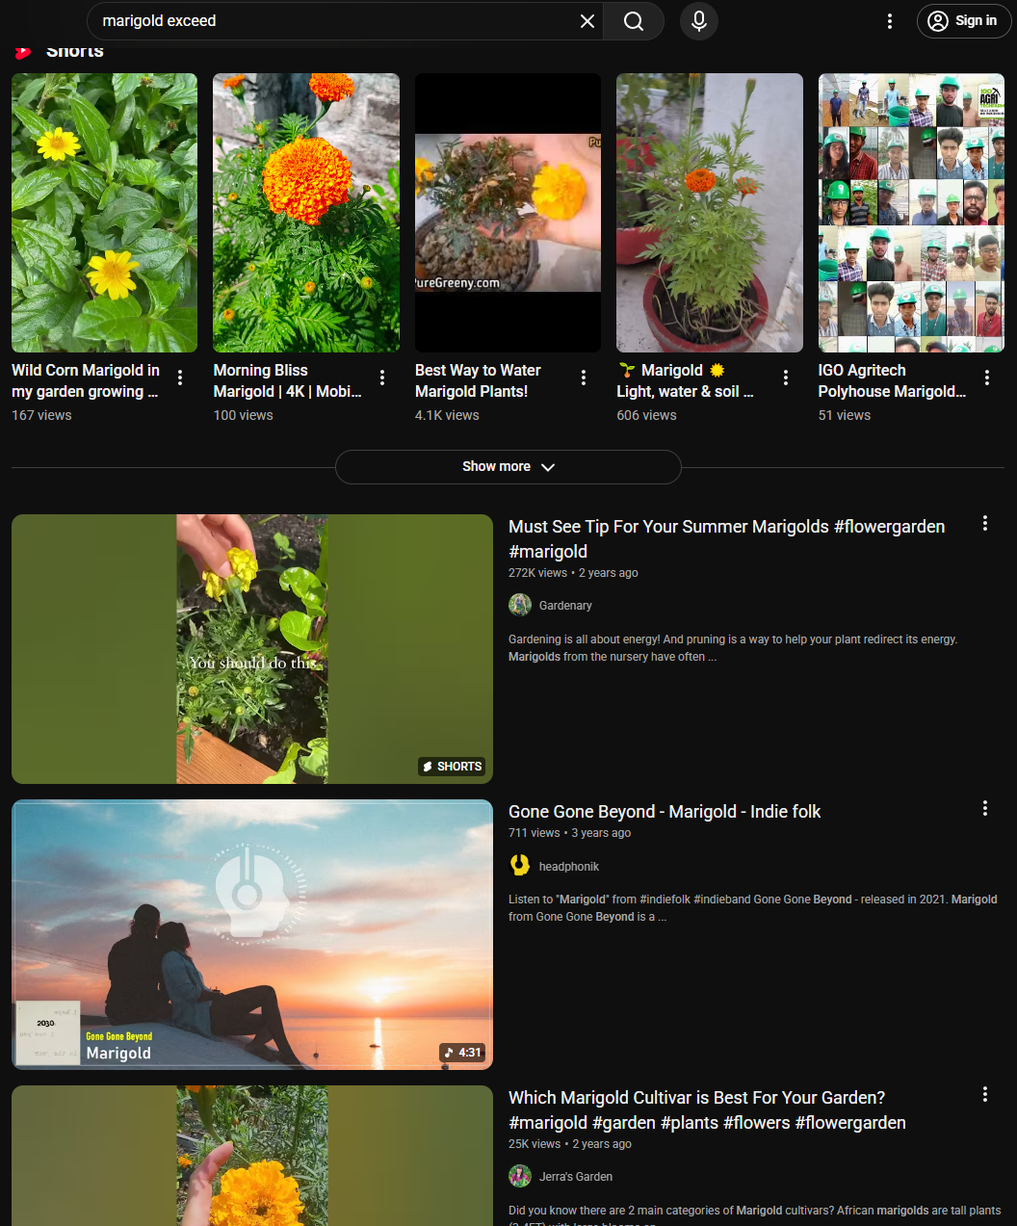Click the magnifier search button
The height and width of the screenshot is (1226, 1017).
[634, 21]
